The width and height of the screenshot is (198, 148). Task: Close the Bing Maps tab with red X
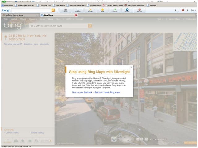76,15
